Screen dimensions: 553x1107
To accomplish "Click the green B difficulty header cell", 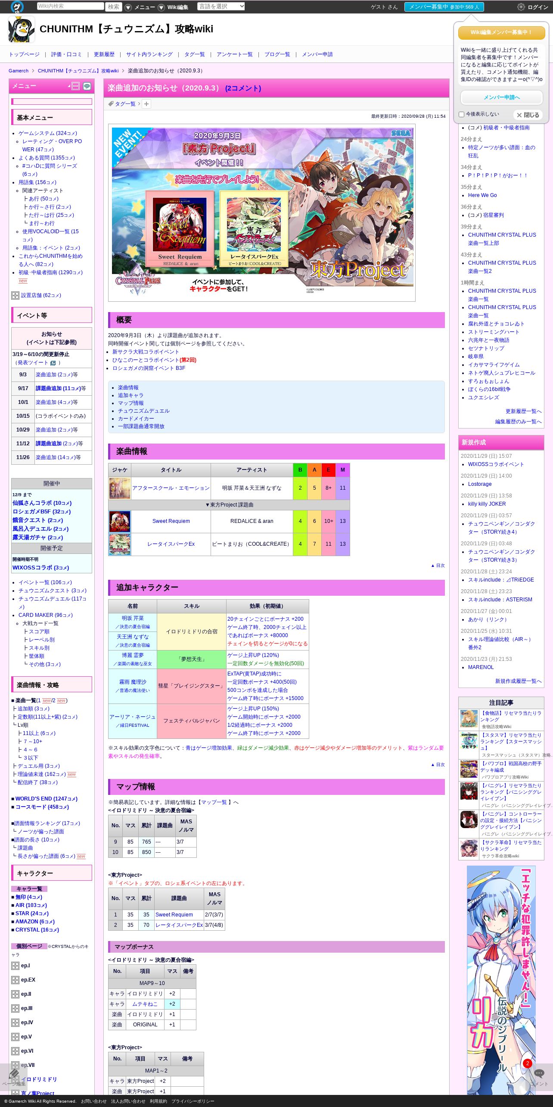I will [x=300, y=470].
